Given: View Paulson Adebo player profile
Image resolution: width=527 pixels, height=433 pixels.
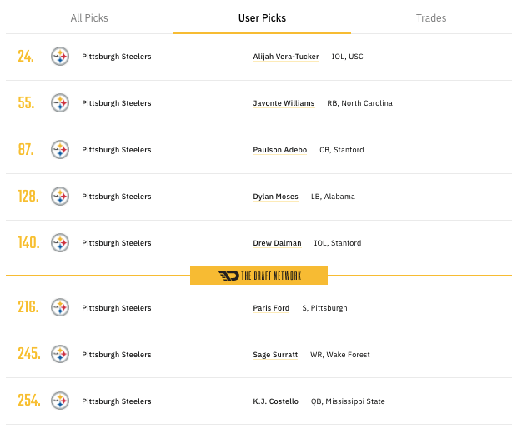Looking at the screenshot, I should click(x=280, y=150).
